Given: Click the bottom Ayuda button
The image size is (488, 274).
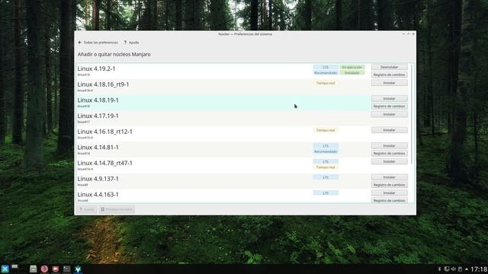Looking at the screenshot, I should coord(87,209).
